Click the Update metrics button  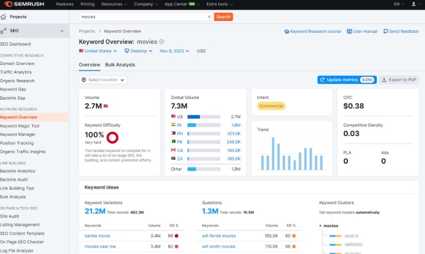[347, 80]
